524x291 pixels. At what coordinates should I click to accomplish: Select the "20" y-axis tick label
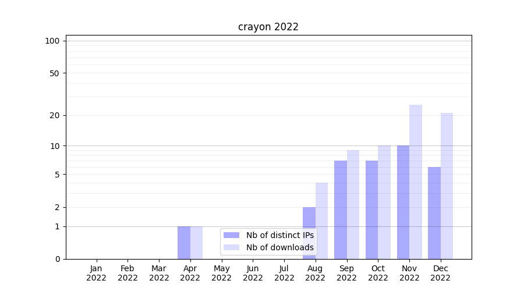55,115
